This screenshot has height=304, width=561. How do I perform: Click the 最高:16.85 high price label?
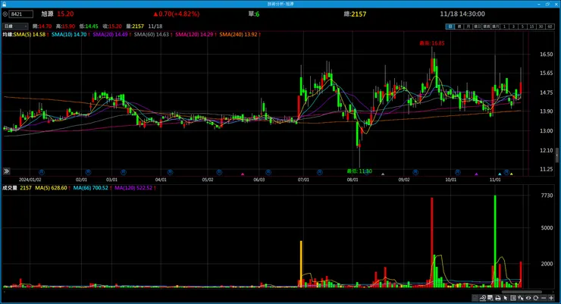tap(432, 43)
